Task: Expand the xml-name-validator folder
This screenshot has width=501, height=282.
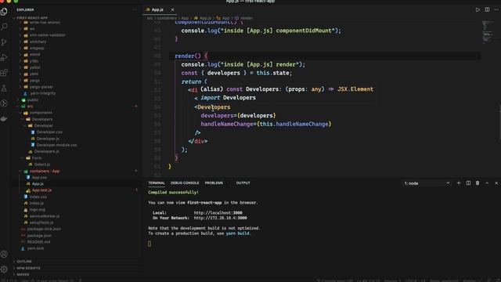Action: pyautogui.click(x=47, y=35)
